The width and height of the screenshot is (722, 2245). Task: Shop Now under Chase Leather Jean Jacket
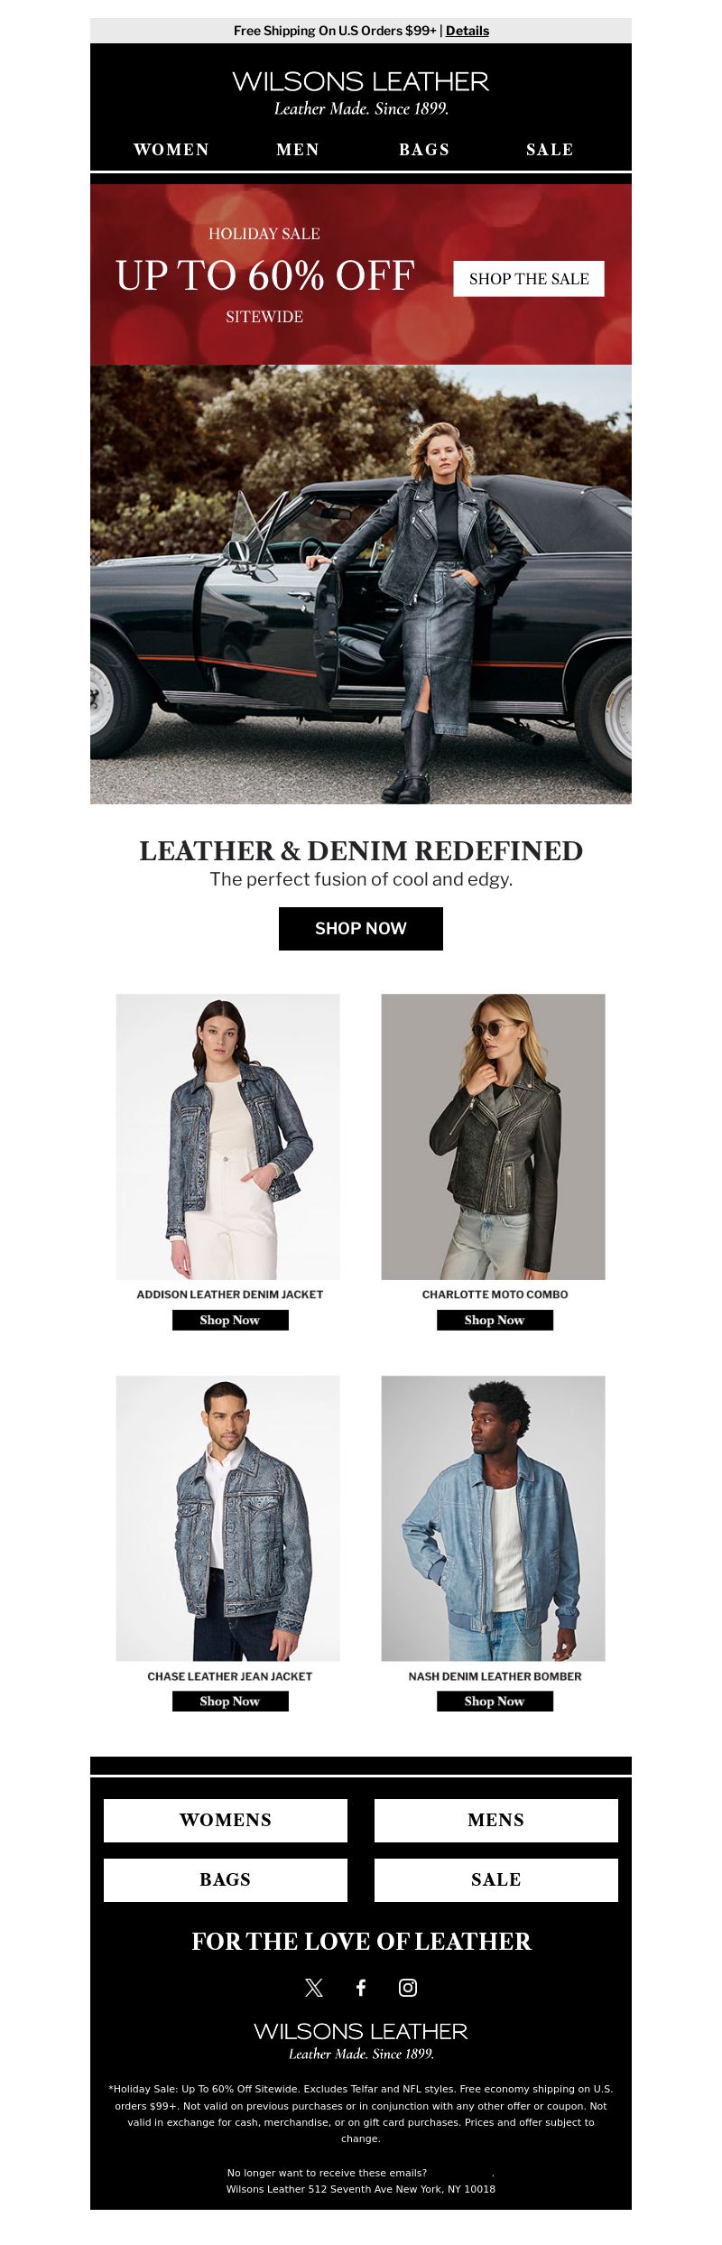click(x=230, y=1701)
